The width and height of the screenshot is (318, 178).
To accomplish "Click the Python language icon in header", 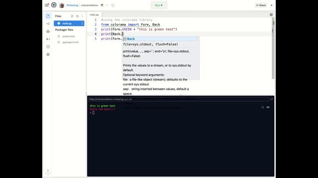I will (102, 5).
